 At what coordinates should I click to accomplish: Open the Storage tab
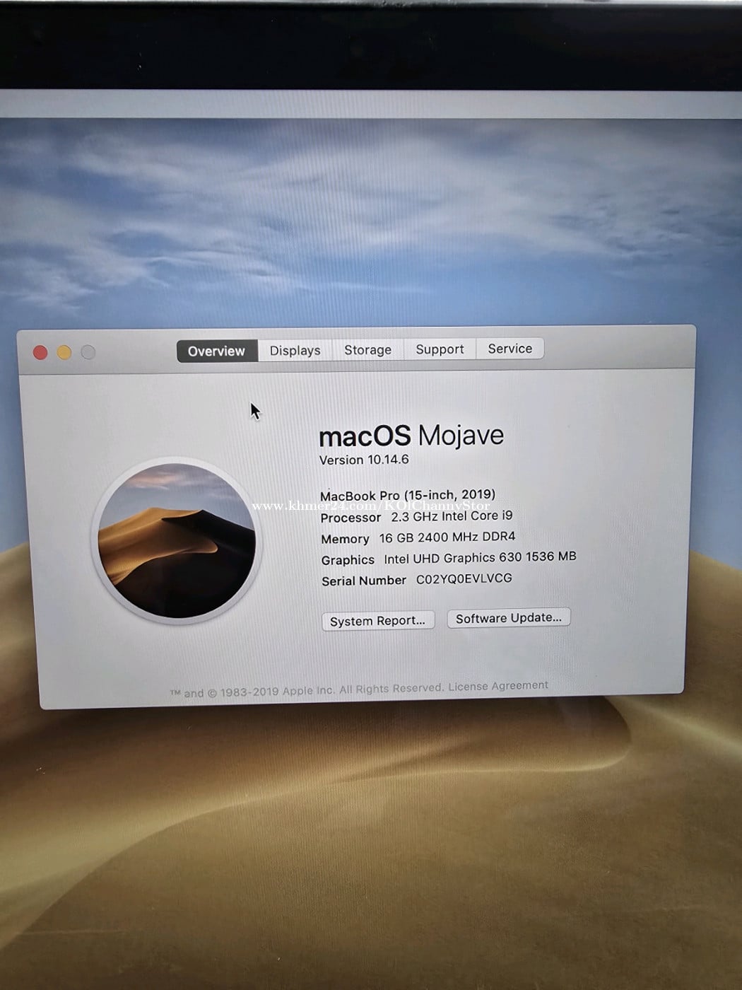click(x=367, y=350)
